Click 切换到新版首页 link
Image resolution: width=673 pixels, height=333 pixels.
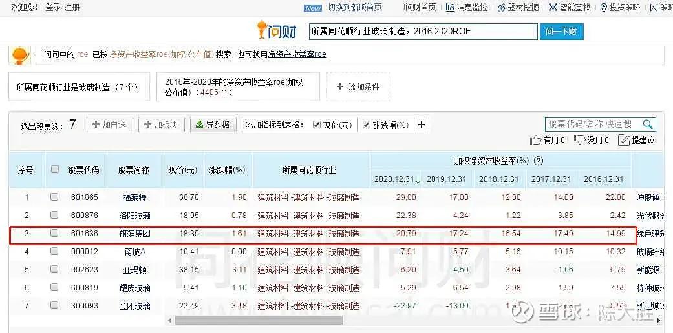point(354,7)
